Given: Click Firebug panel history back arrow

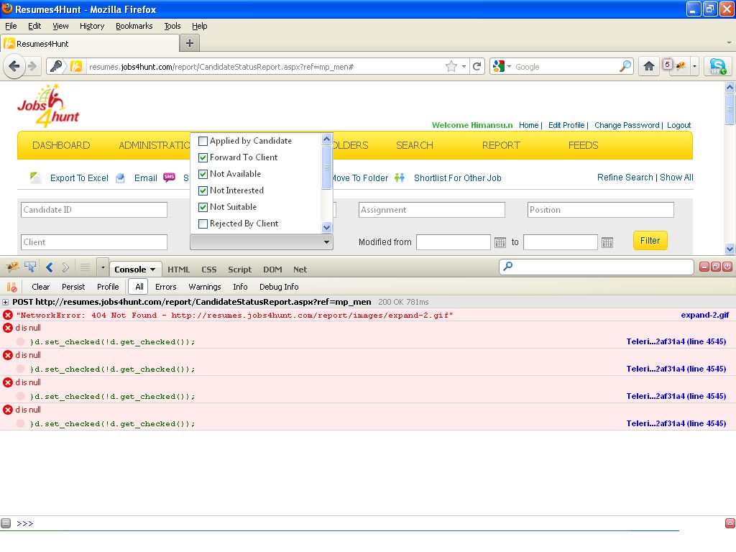Looking at the screenshot, I should pyautogui.click(x=50, y=267).
